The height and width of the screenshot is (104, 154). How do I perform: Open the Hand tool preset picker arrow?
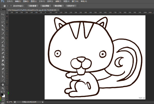coord(7,5)
